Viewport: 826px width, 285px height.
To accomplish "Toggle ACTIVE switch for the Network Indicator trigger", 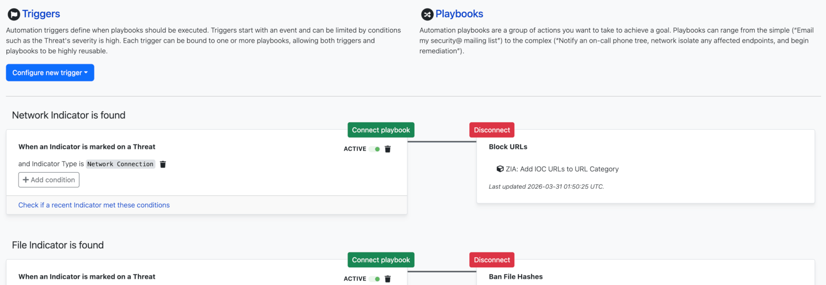I will (375, 149).
